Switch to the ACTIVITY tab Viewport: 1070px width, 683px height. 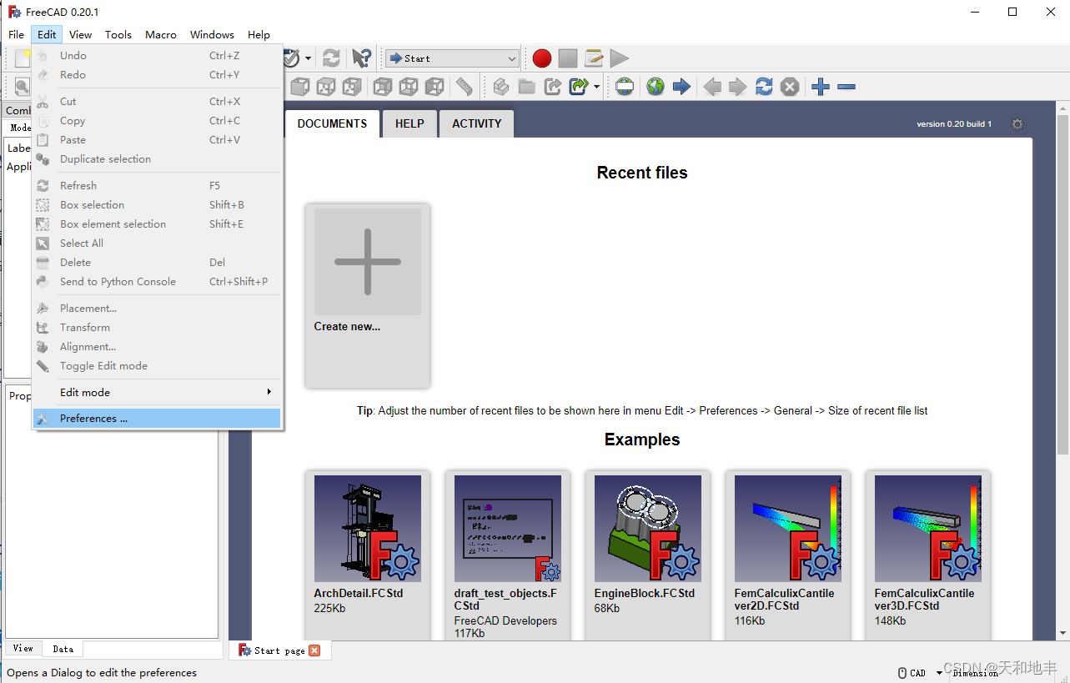click(x=477, y=123)
